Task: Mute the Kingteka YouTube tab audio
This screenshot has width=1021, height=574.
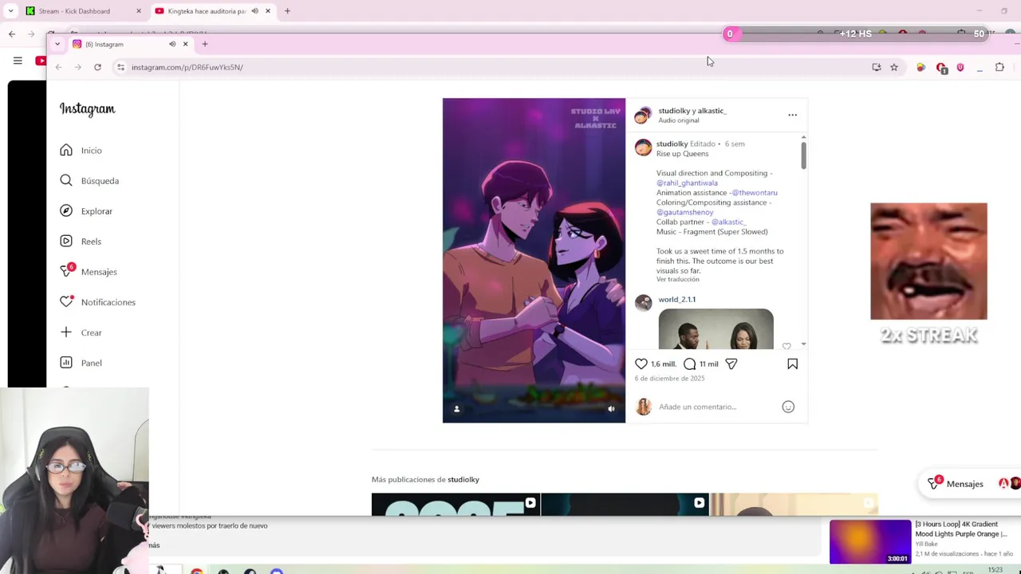Action: (254, 11)
